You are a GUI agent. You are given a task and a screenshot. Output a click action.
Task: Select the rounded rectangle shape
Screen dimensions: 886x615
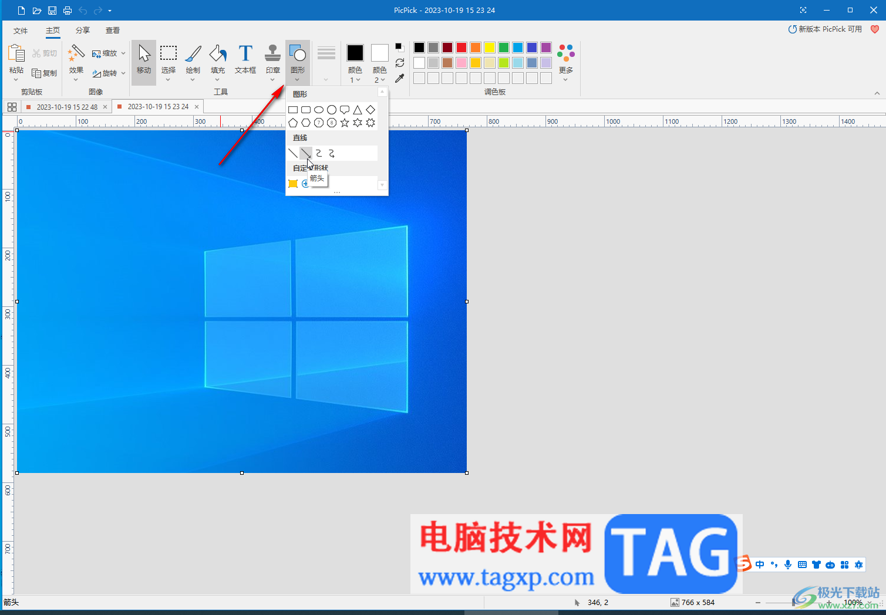click(306, 110)
